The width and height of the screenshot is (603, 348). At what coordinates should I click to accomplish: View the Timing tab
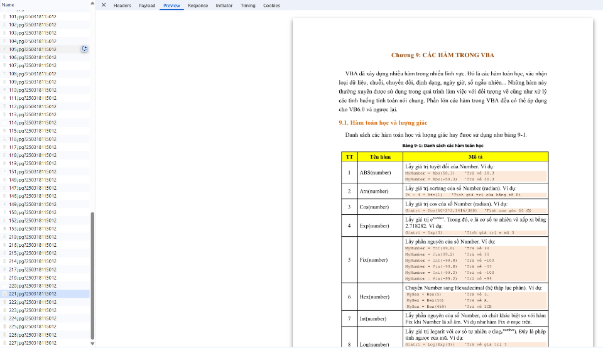point(247,5)
